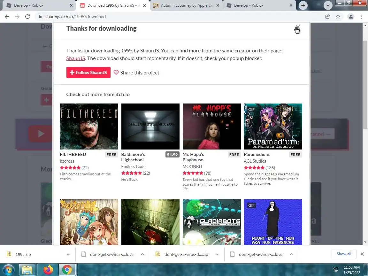Launch Firefox from taskbar

pyautogui.click(x=48, y=270)
